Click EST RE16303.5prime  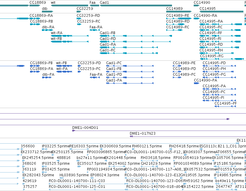84,146
